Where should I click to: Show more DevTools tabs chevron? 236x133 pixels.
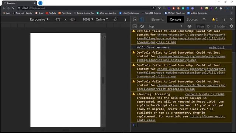tap(204, 19)
